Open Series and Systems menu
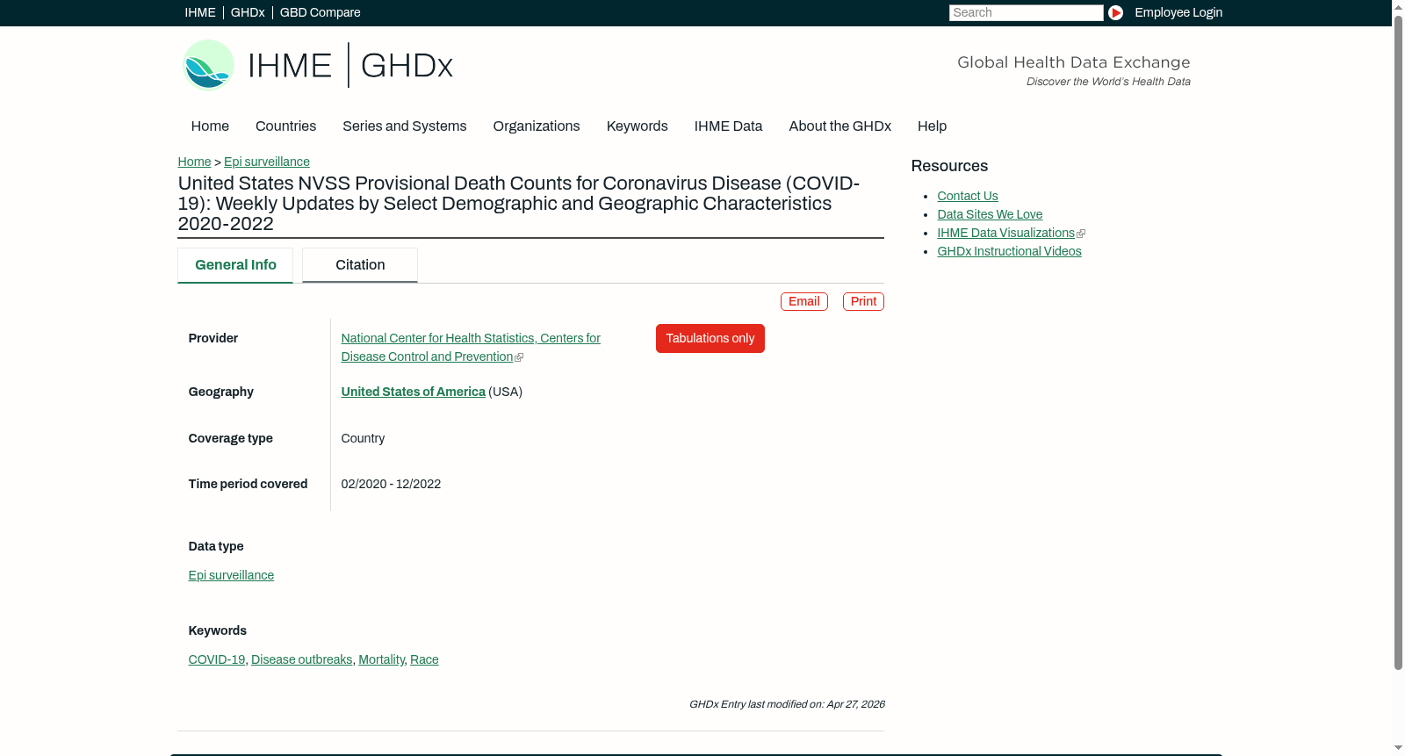 [x=405, y=126]
